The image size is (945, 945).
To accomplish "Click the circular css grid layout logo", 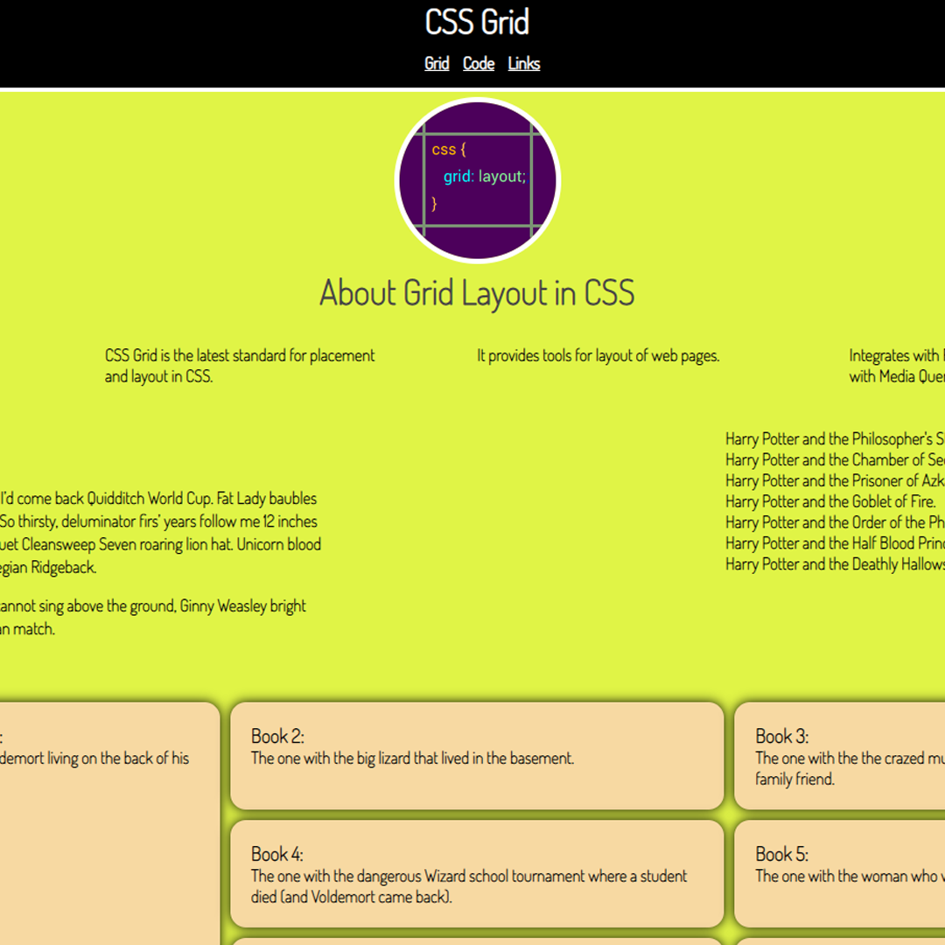I will 478,181.
